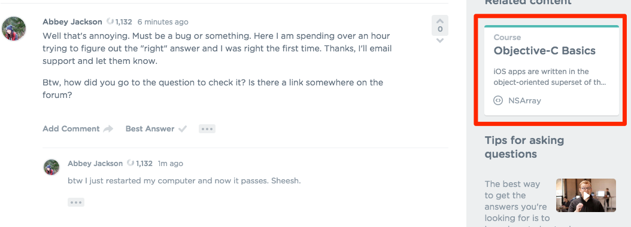The image size is (631, 227).
Task: Click the 6 minutes ago timestamp
Action: 163,22
